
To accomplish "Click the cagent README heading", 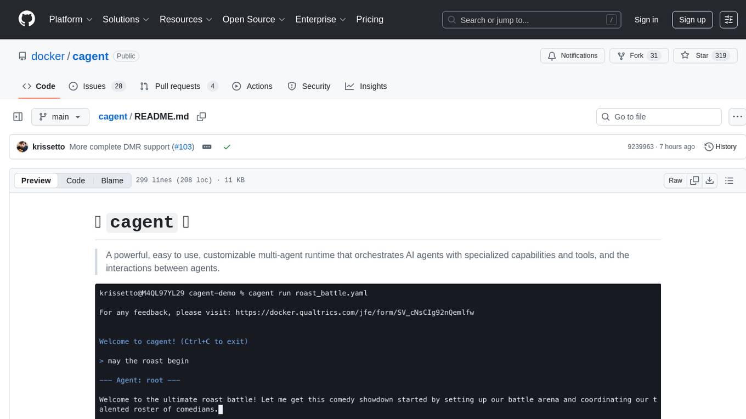I will tap(142, 222).
